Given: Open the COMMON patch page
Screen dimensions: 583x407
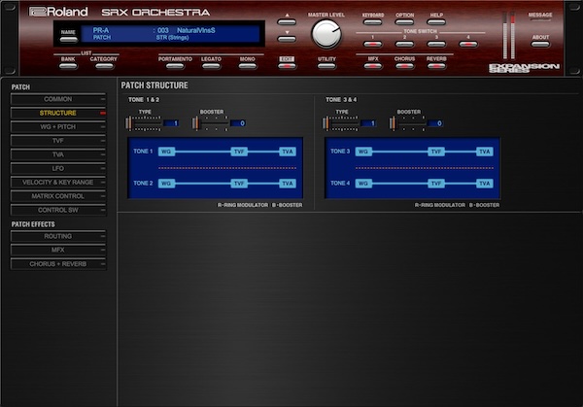Looking at the screenshot, I should (x=58, y=99).
